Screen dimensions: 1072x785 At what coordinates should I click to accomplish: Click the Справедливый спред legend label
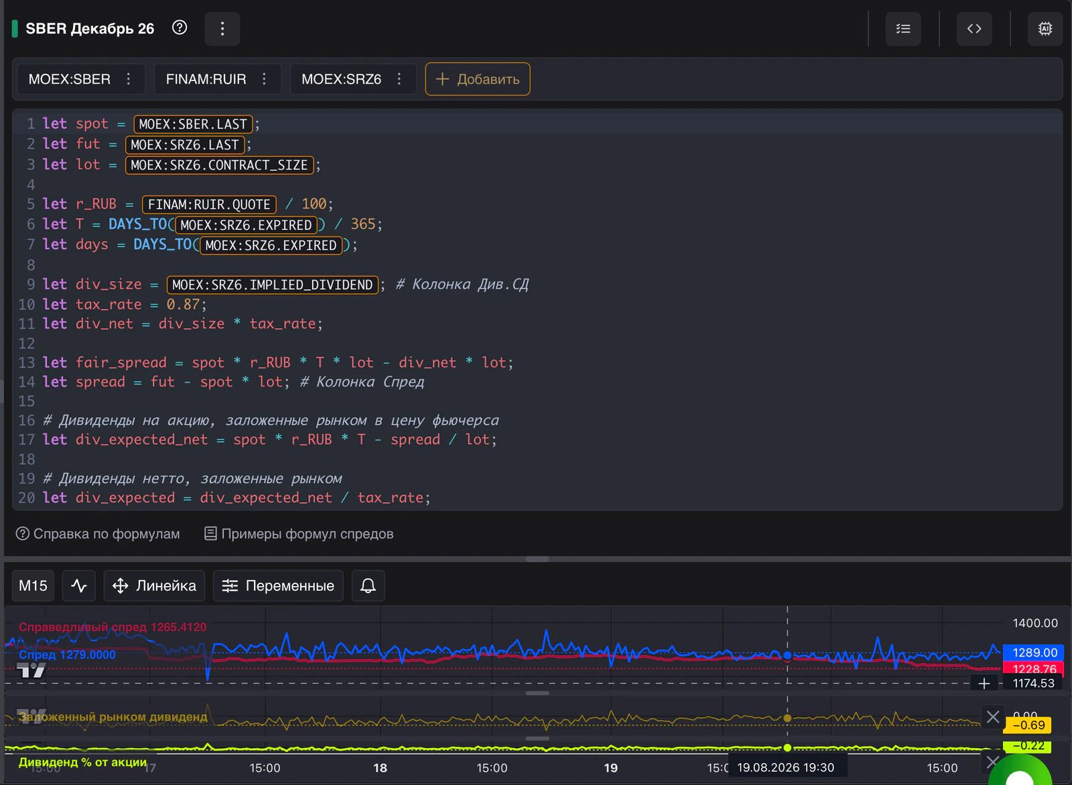click(x=113, y=627)
